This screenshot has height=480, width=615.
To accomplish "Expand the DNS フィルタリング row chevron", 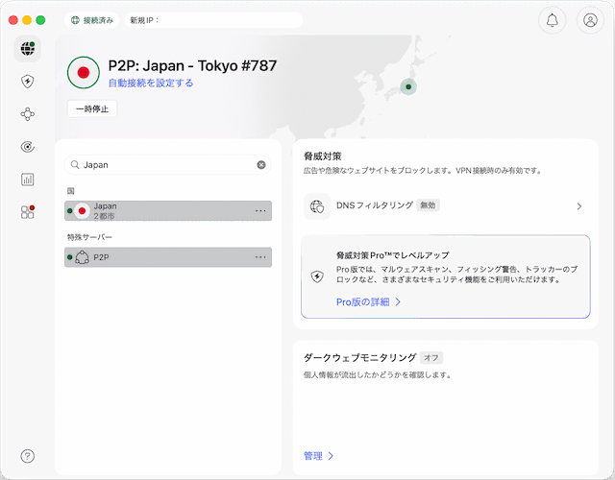I will (x=579, y=206).
